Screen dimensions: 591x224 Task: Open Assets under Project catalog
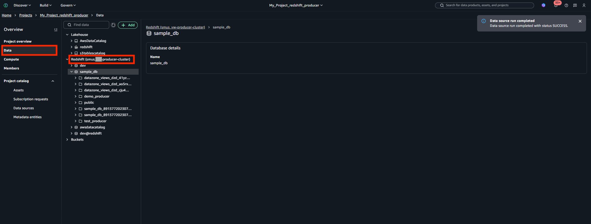coord(19,90)
